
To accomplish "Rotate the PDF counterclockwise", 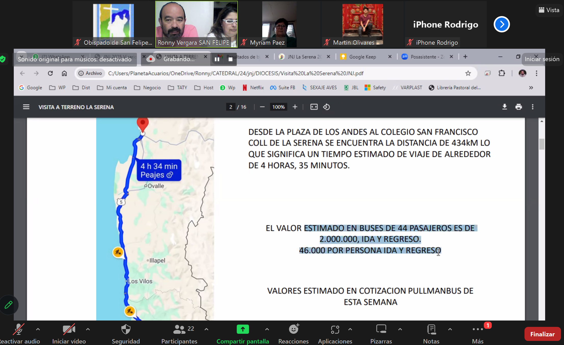I will (x=326, y=107).
